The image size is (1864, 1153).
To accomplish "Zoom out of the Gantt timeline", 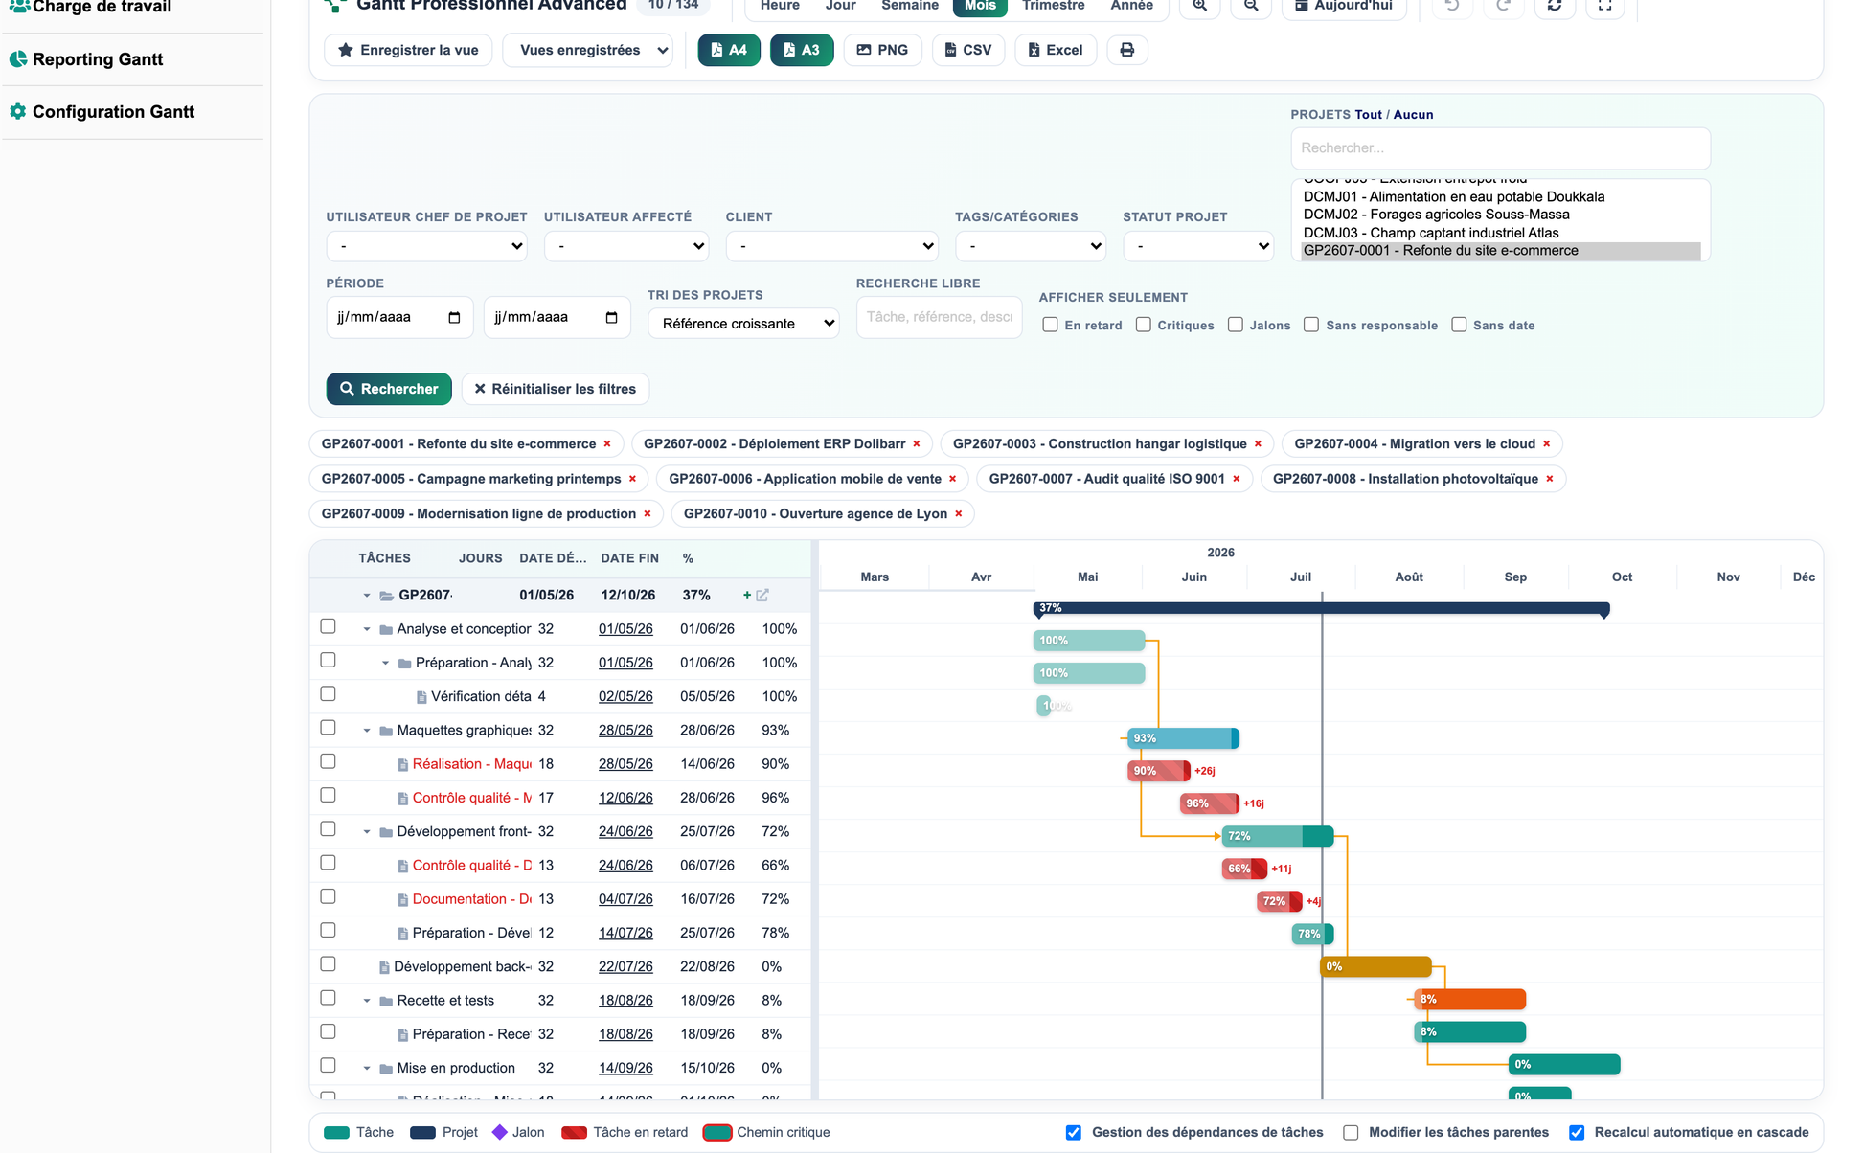I will pos(1251,6).
